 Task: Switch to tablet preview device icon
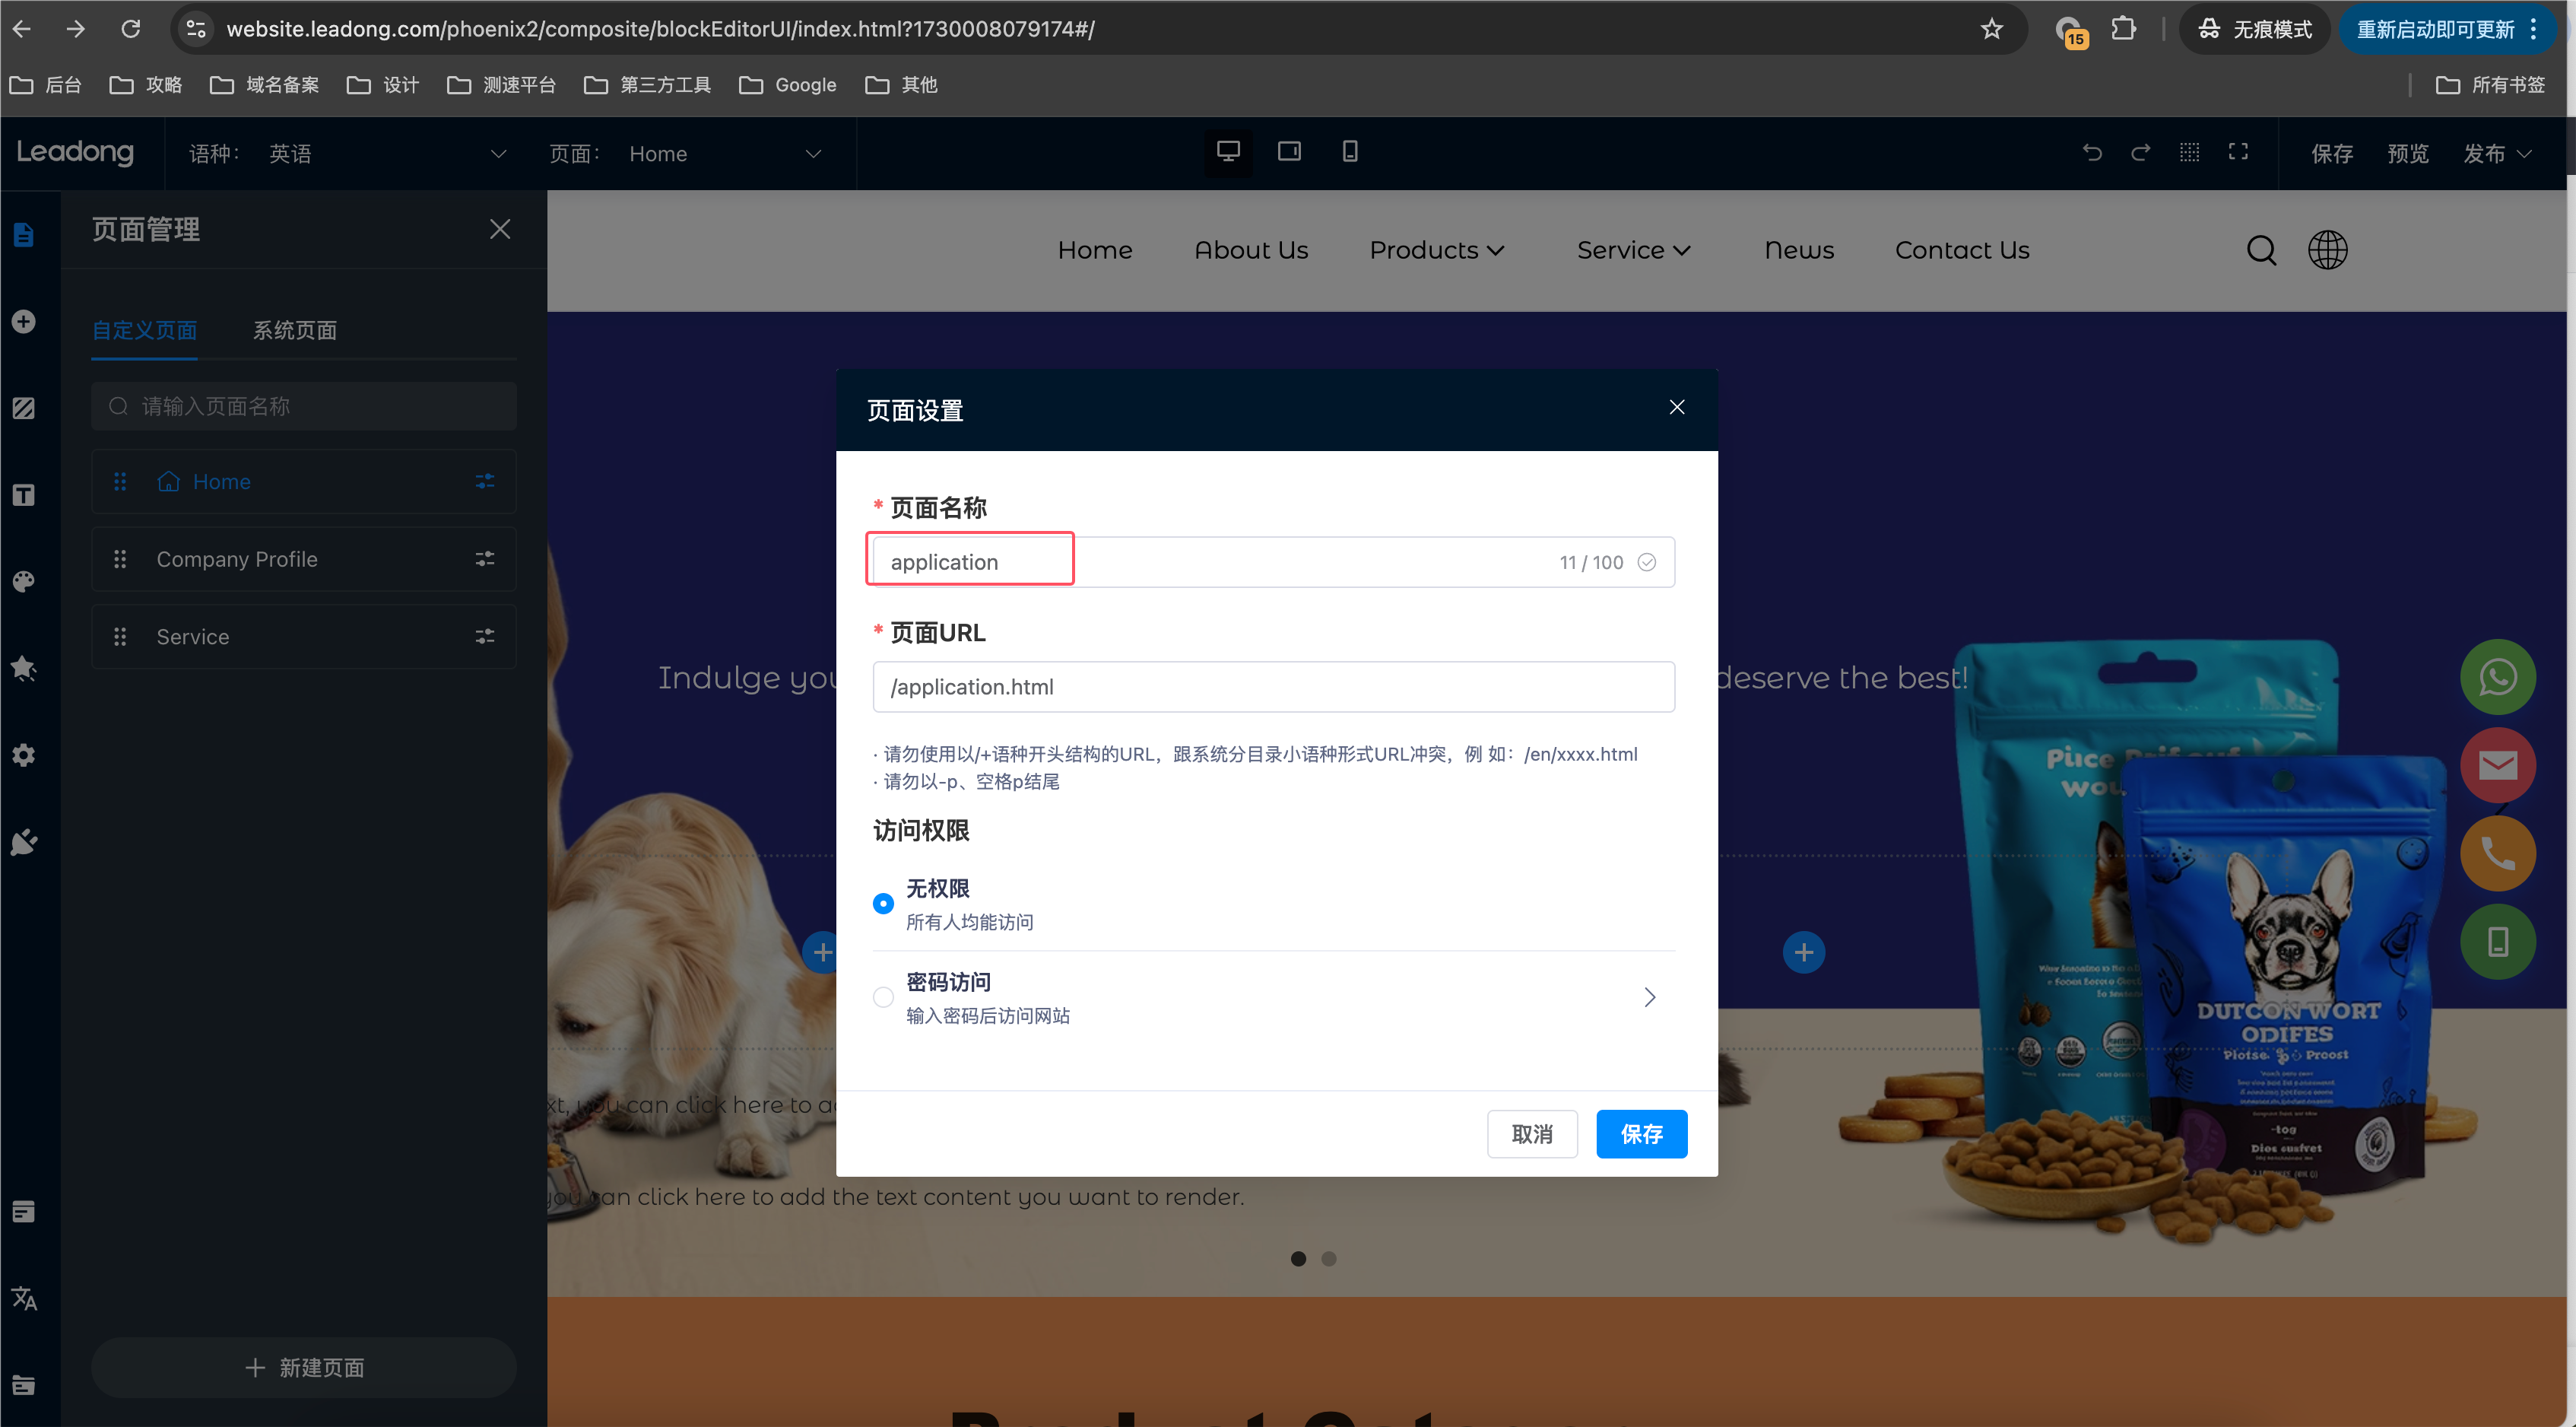(1289, 152)
